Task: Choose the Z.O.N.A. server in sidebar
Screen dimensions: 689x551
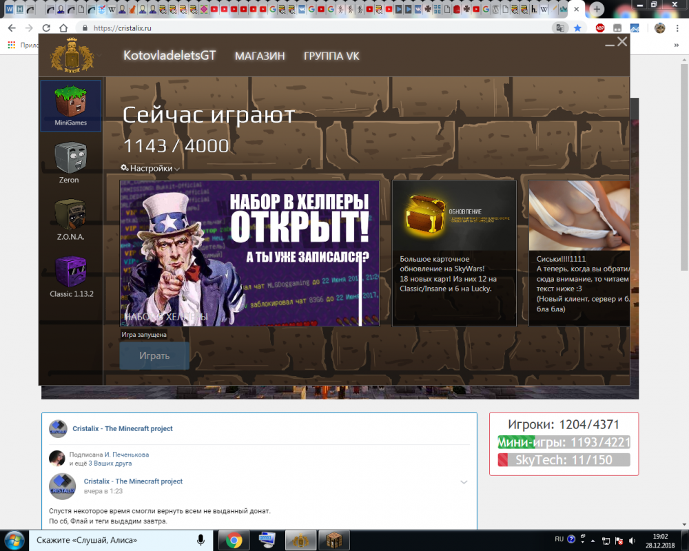Action: pos(69,218)
